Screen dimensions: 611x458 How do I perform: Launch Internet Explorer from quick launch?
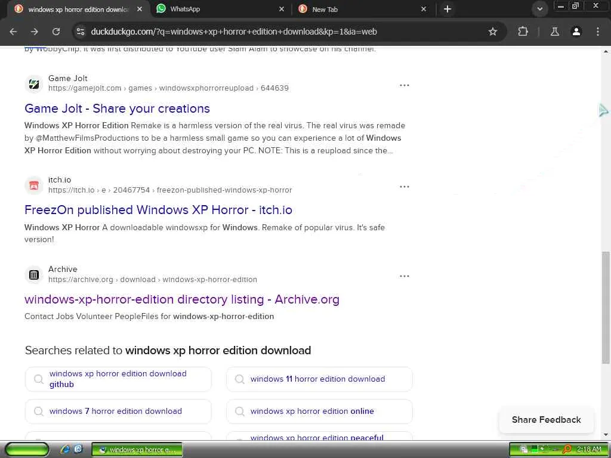(x=65, y=450)
